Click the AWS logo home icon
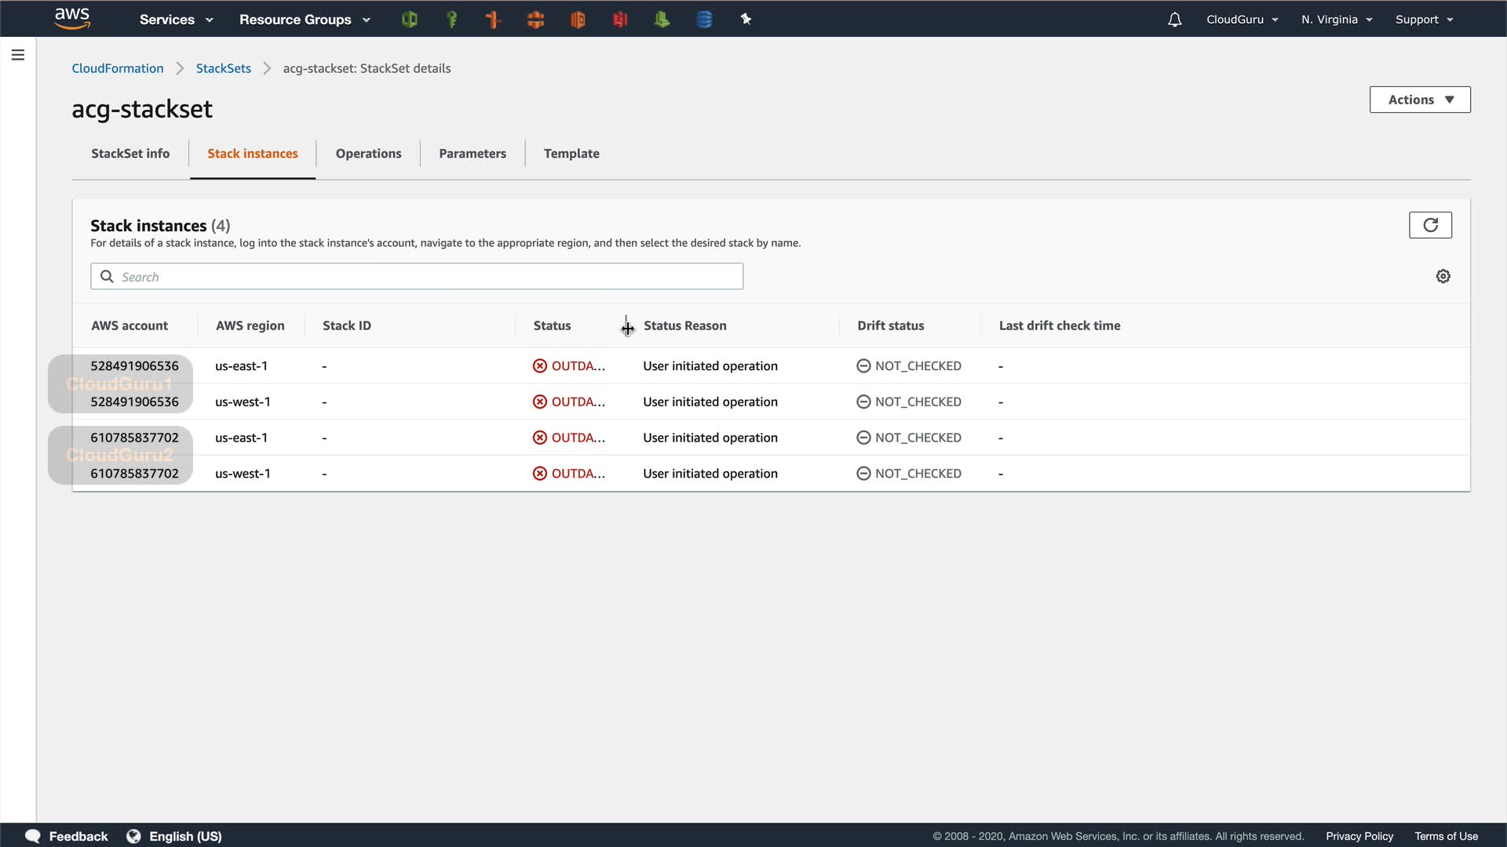This screenshot has width=1507, height=847. [x=72, y=19]
